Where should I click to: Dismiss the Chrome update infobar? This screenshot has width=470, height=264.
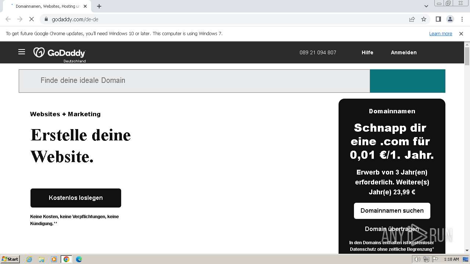click(461, 33)
